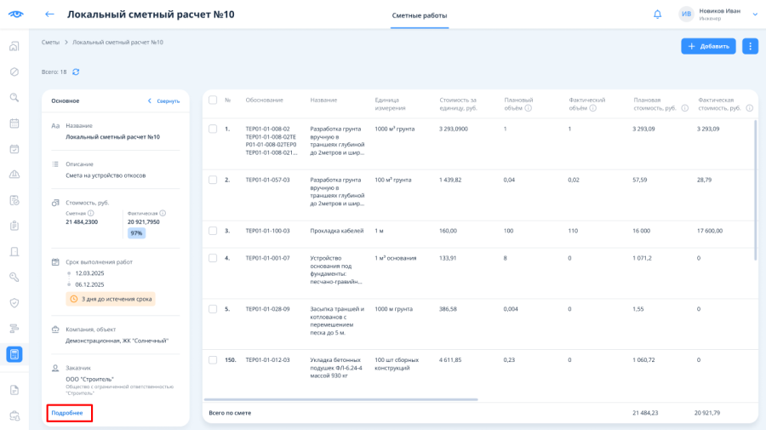Screen dimensions: 766x430
Task: Click the info icon next to Плановый объём
Action: 528,108
